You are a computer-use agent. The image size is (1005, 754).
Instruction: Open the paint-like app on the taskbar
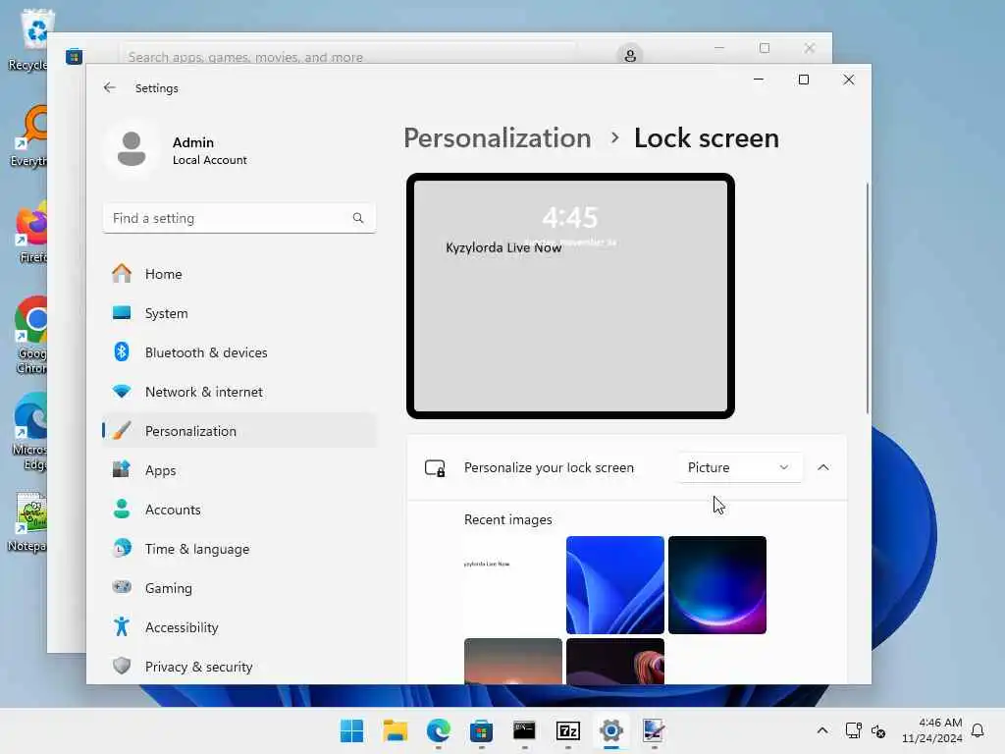coord(654,730)
